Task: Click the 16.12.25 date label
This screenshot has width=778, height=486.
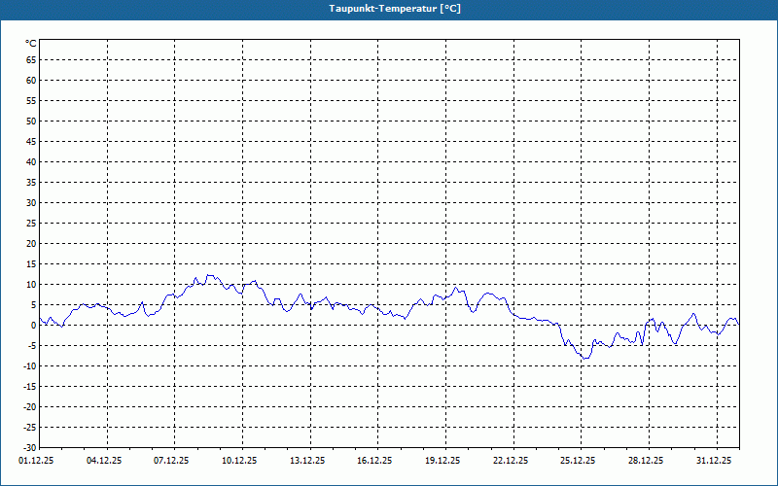Action: tap(374, 461)
